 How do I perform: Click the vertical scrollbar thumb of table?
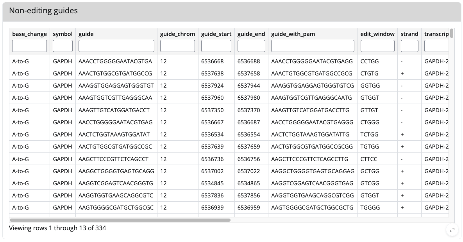tap(452, 33)
